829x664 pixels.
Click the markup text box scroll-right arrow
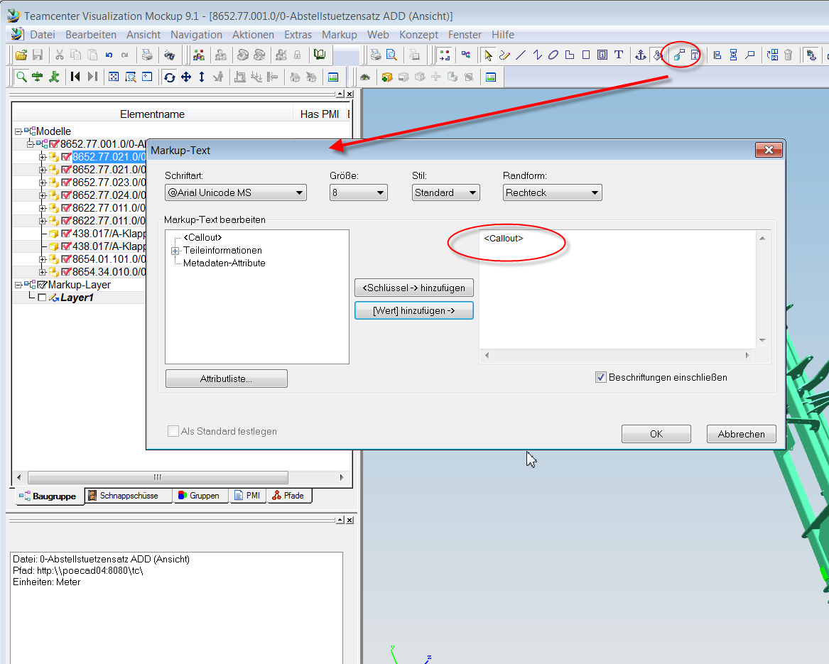(x=747, y=355)
